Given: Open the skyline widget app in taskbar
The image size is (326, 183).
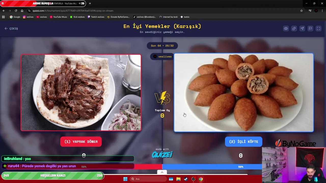Looking at the screenshot, I should 171,179.
